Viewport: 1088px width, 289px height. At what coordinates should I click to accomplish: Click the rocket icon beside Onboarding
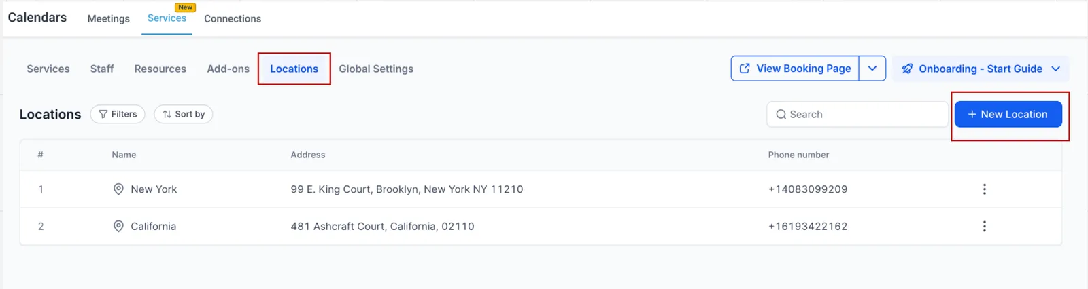(x=907, y=69)
